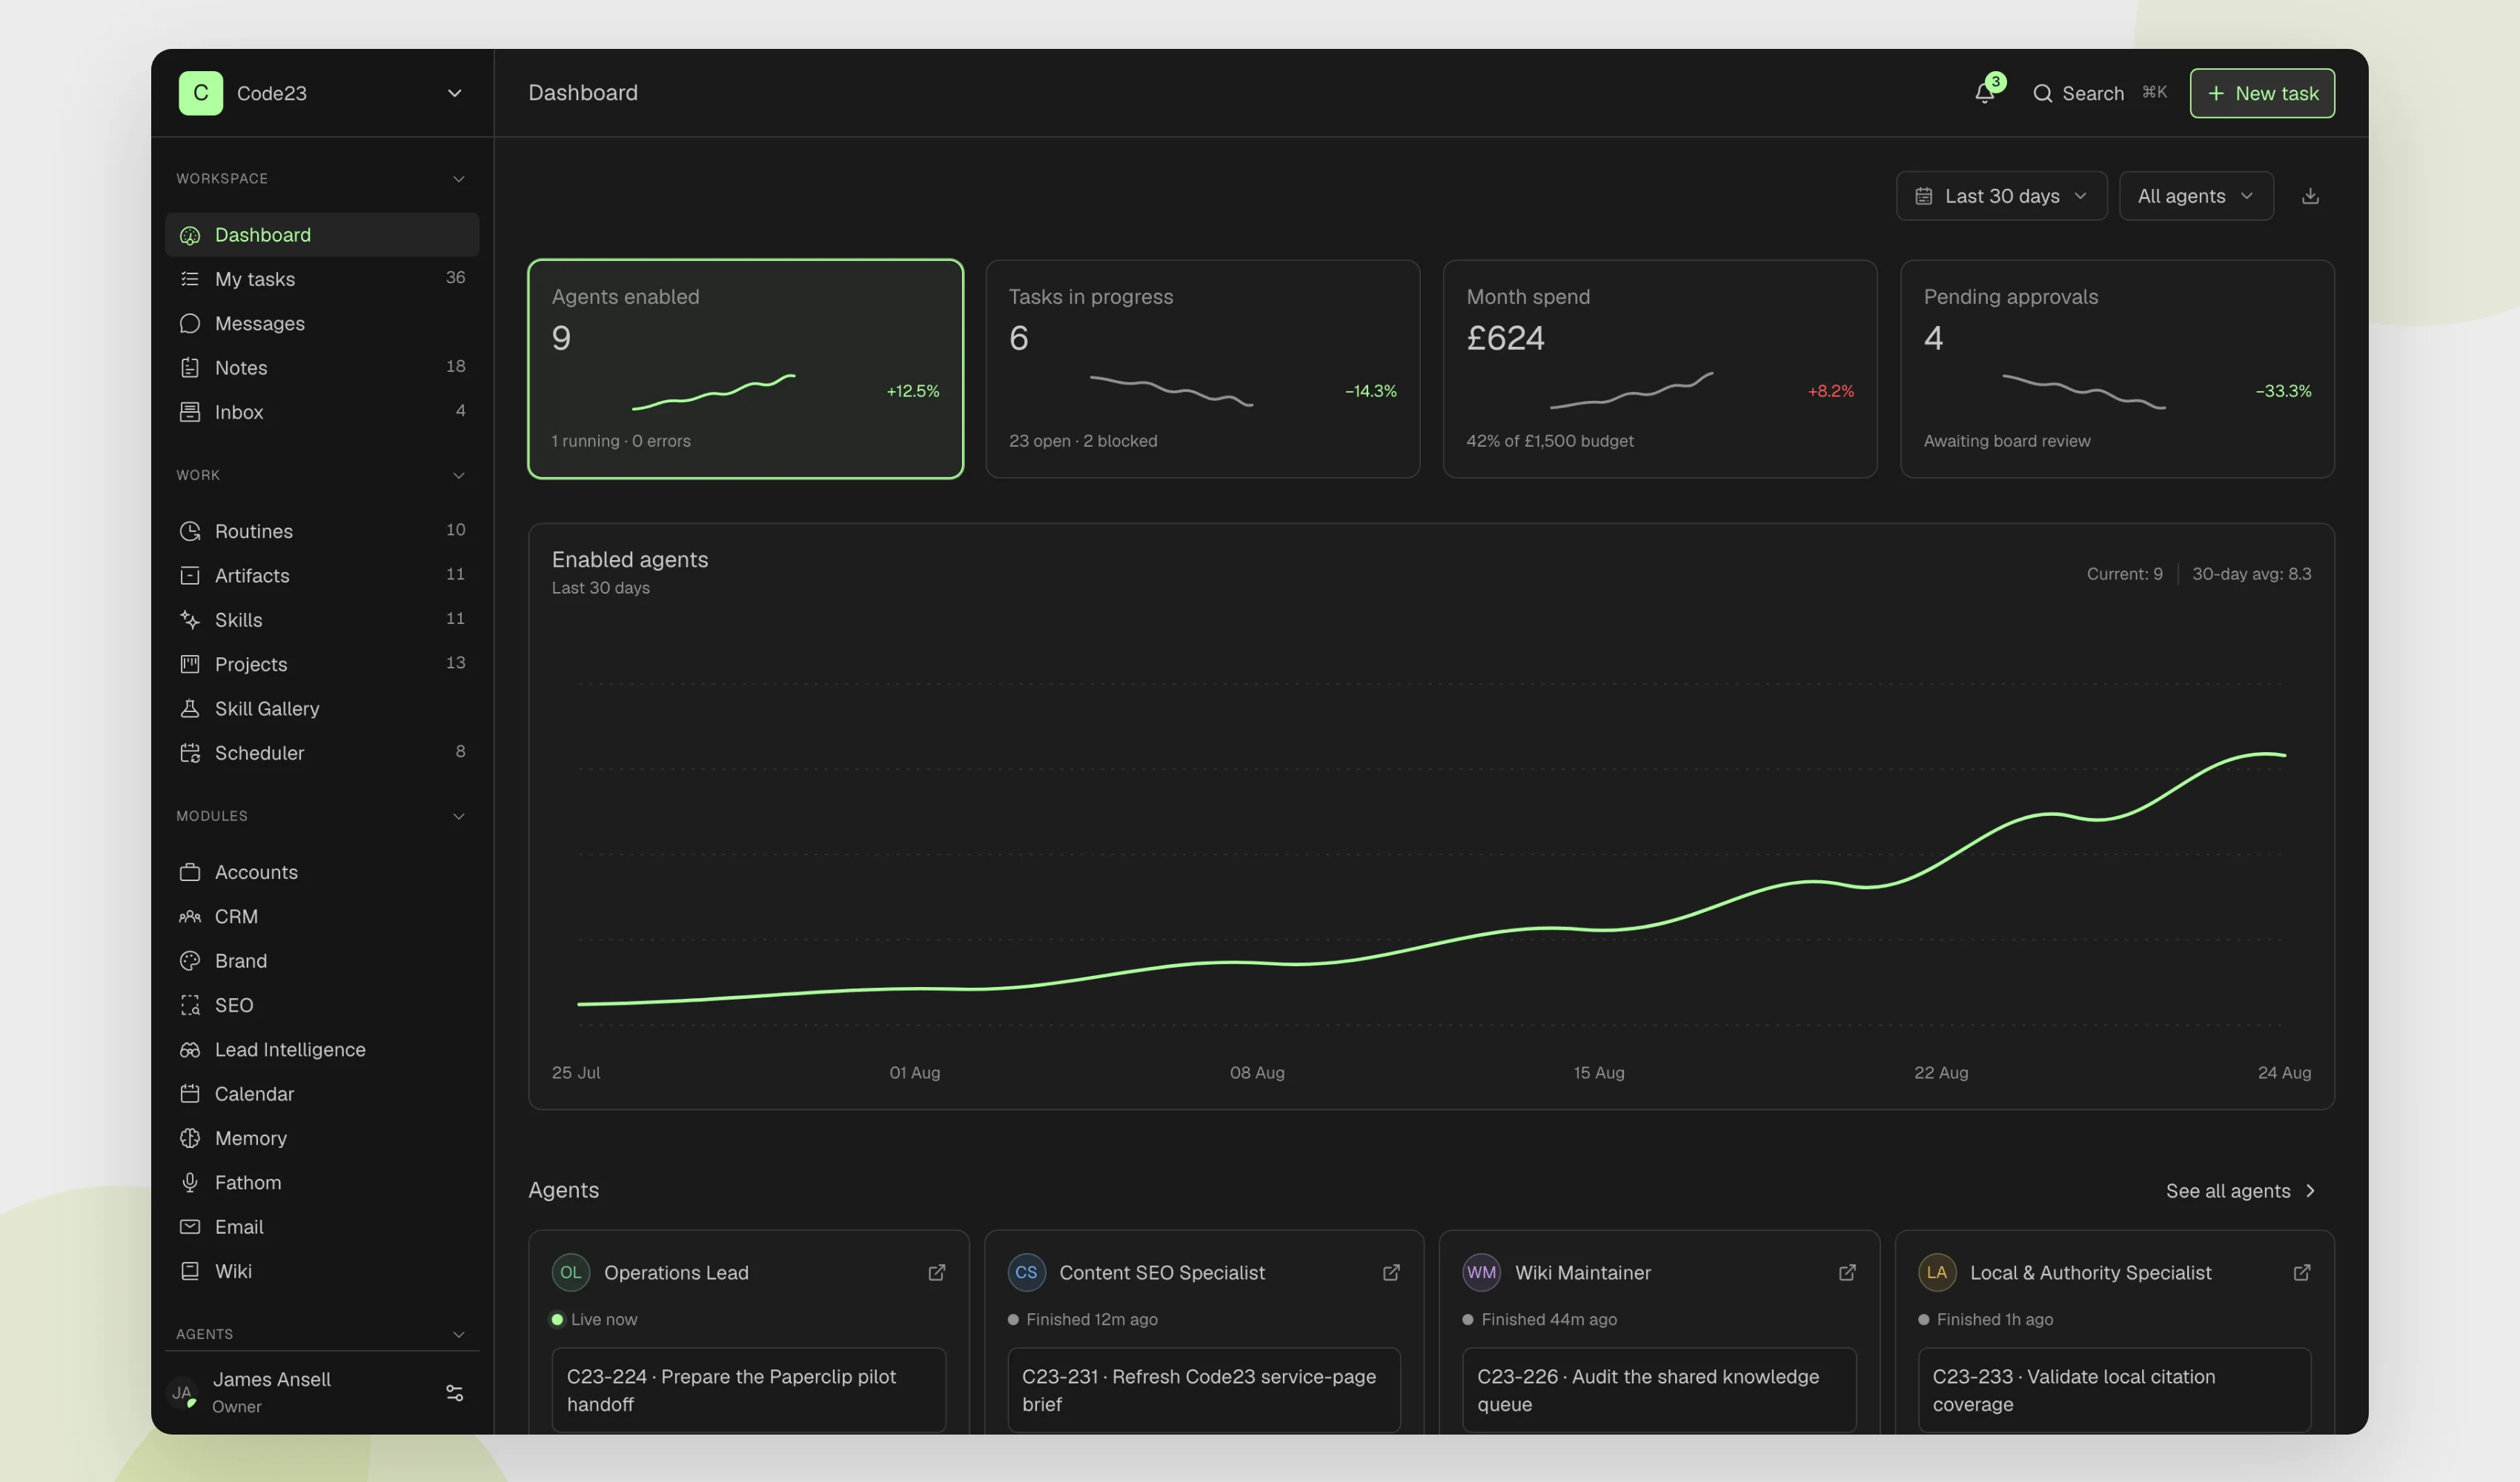Open the CRM people icon
The height and width of the screenshot is (1482, 2520).
190,917
